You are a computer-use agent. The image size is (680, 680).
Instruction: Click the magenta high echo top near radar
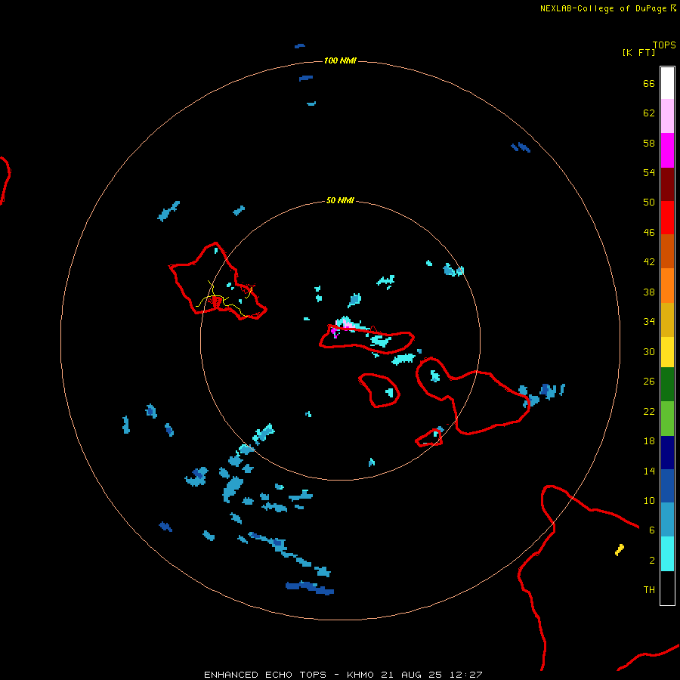point(334,332)
